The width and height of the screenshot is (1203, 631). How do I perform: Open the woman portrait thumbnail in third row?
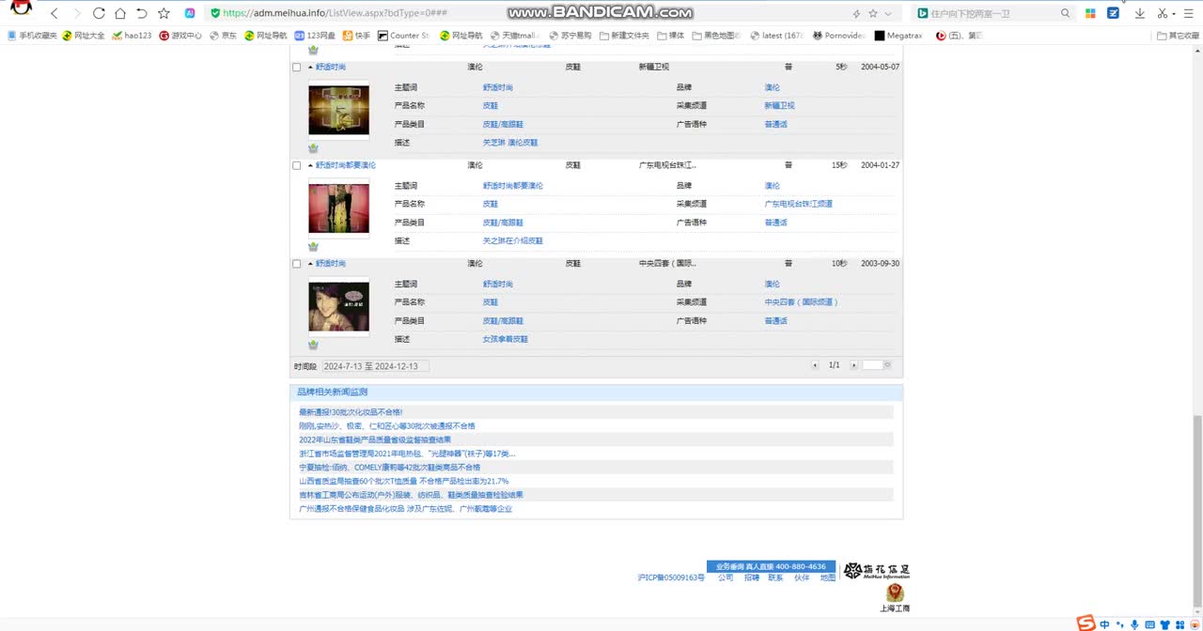tap(338, 306)
